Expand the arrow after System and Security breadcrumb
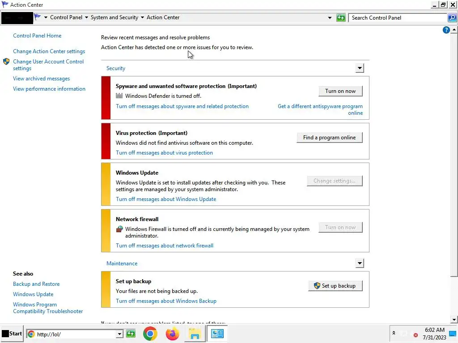This screenshot has height=343, width=458. pos(142,17)
